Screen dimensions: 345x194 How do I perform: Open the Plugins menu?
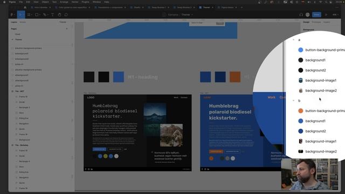pyautogui.click(x=85, y=2)
